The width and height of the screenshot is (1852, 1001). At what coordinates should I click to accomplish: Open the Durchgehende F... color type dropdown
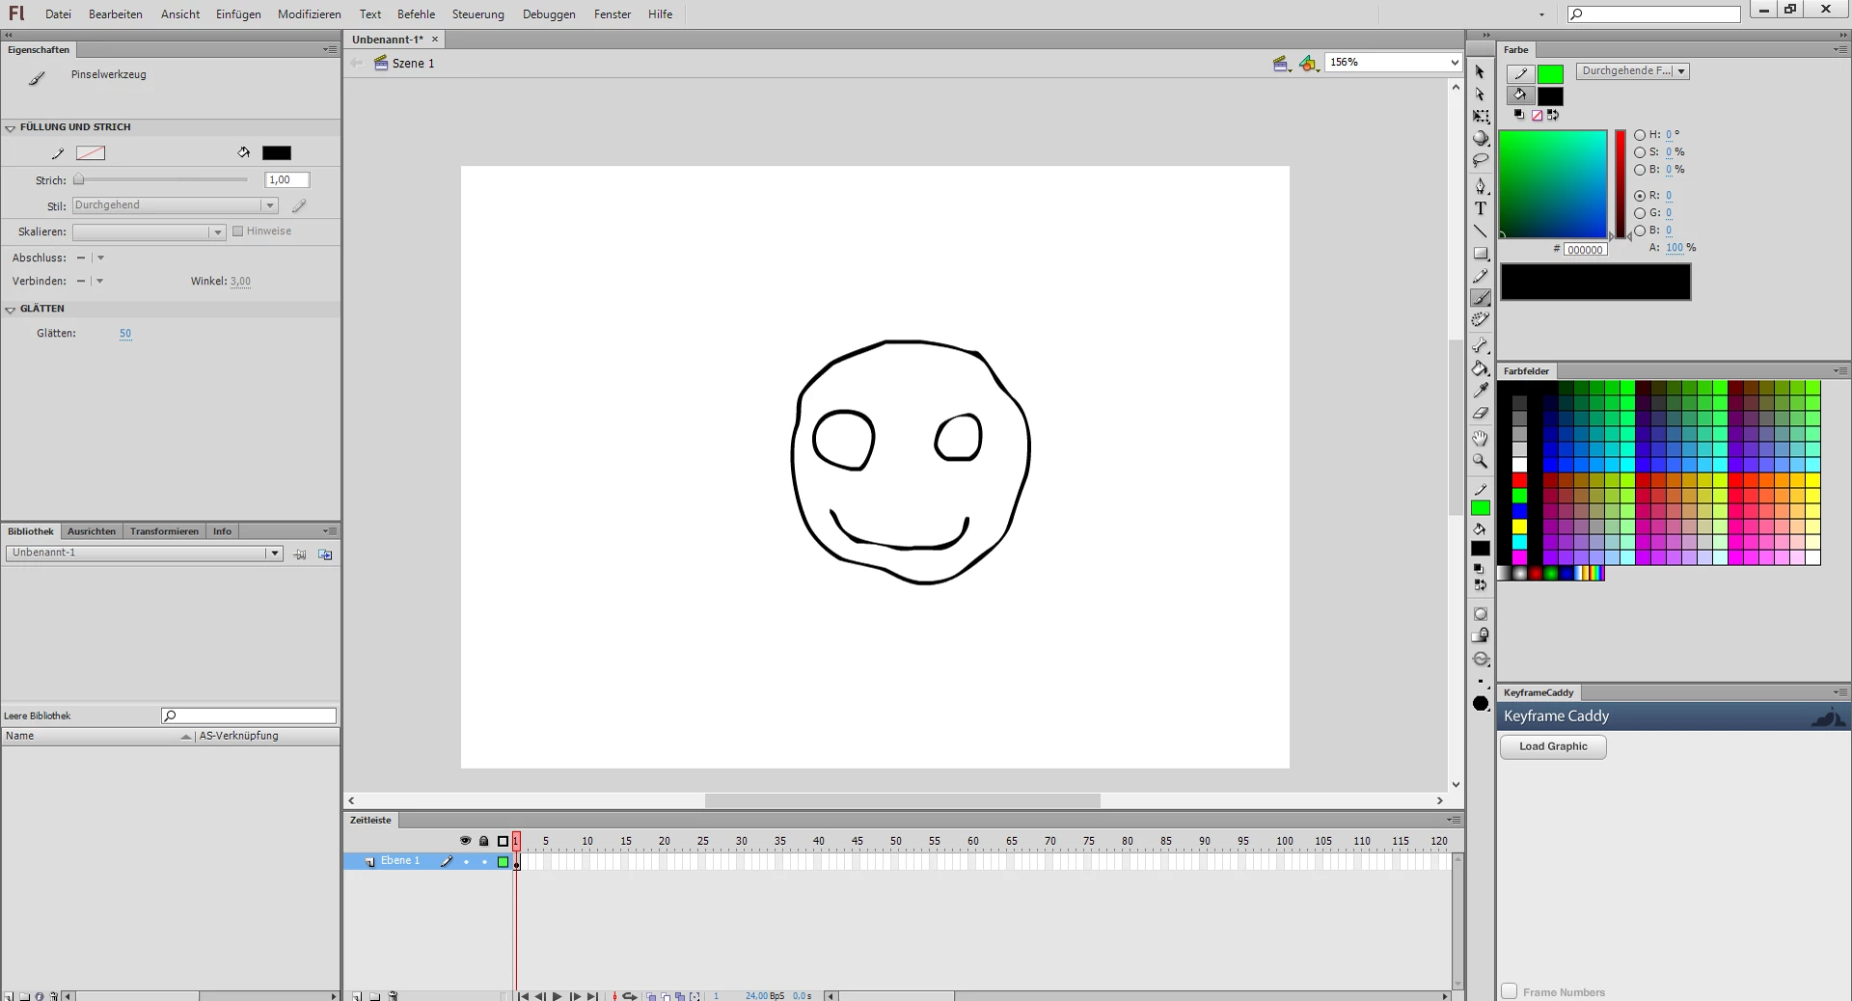tap(1633, 71)
